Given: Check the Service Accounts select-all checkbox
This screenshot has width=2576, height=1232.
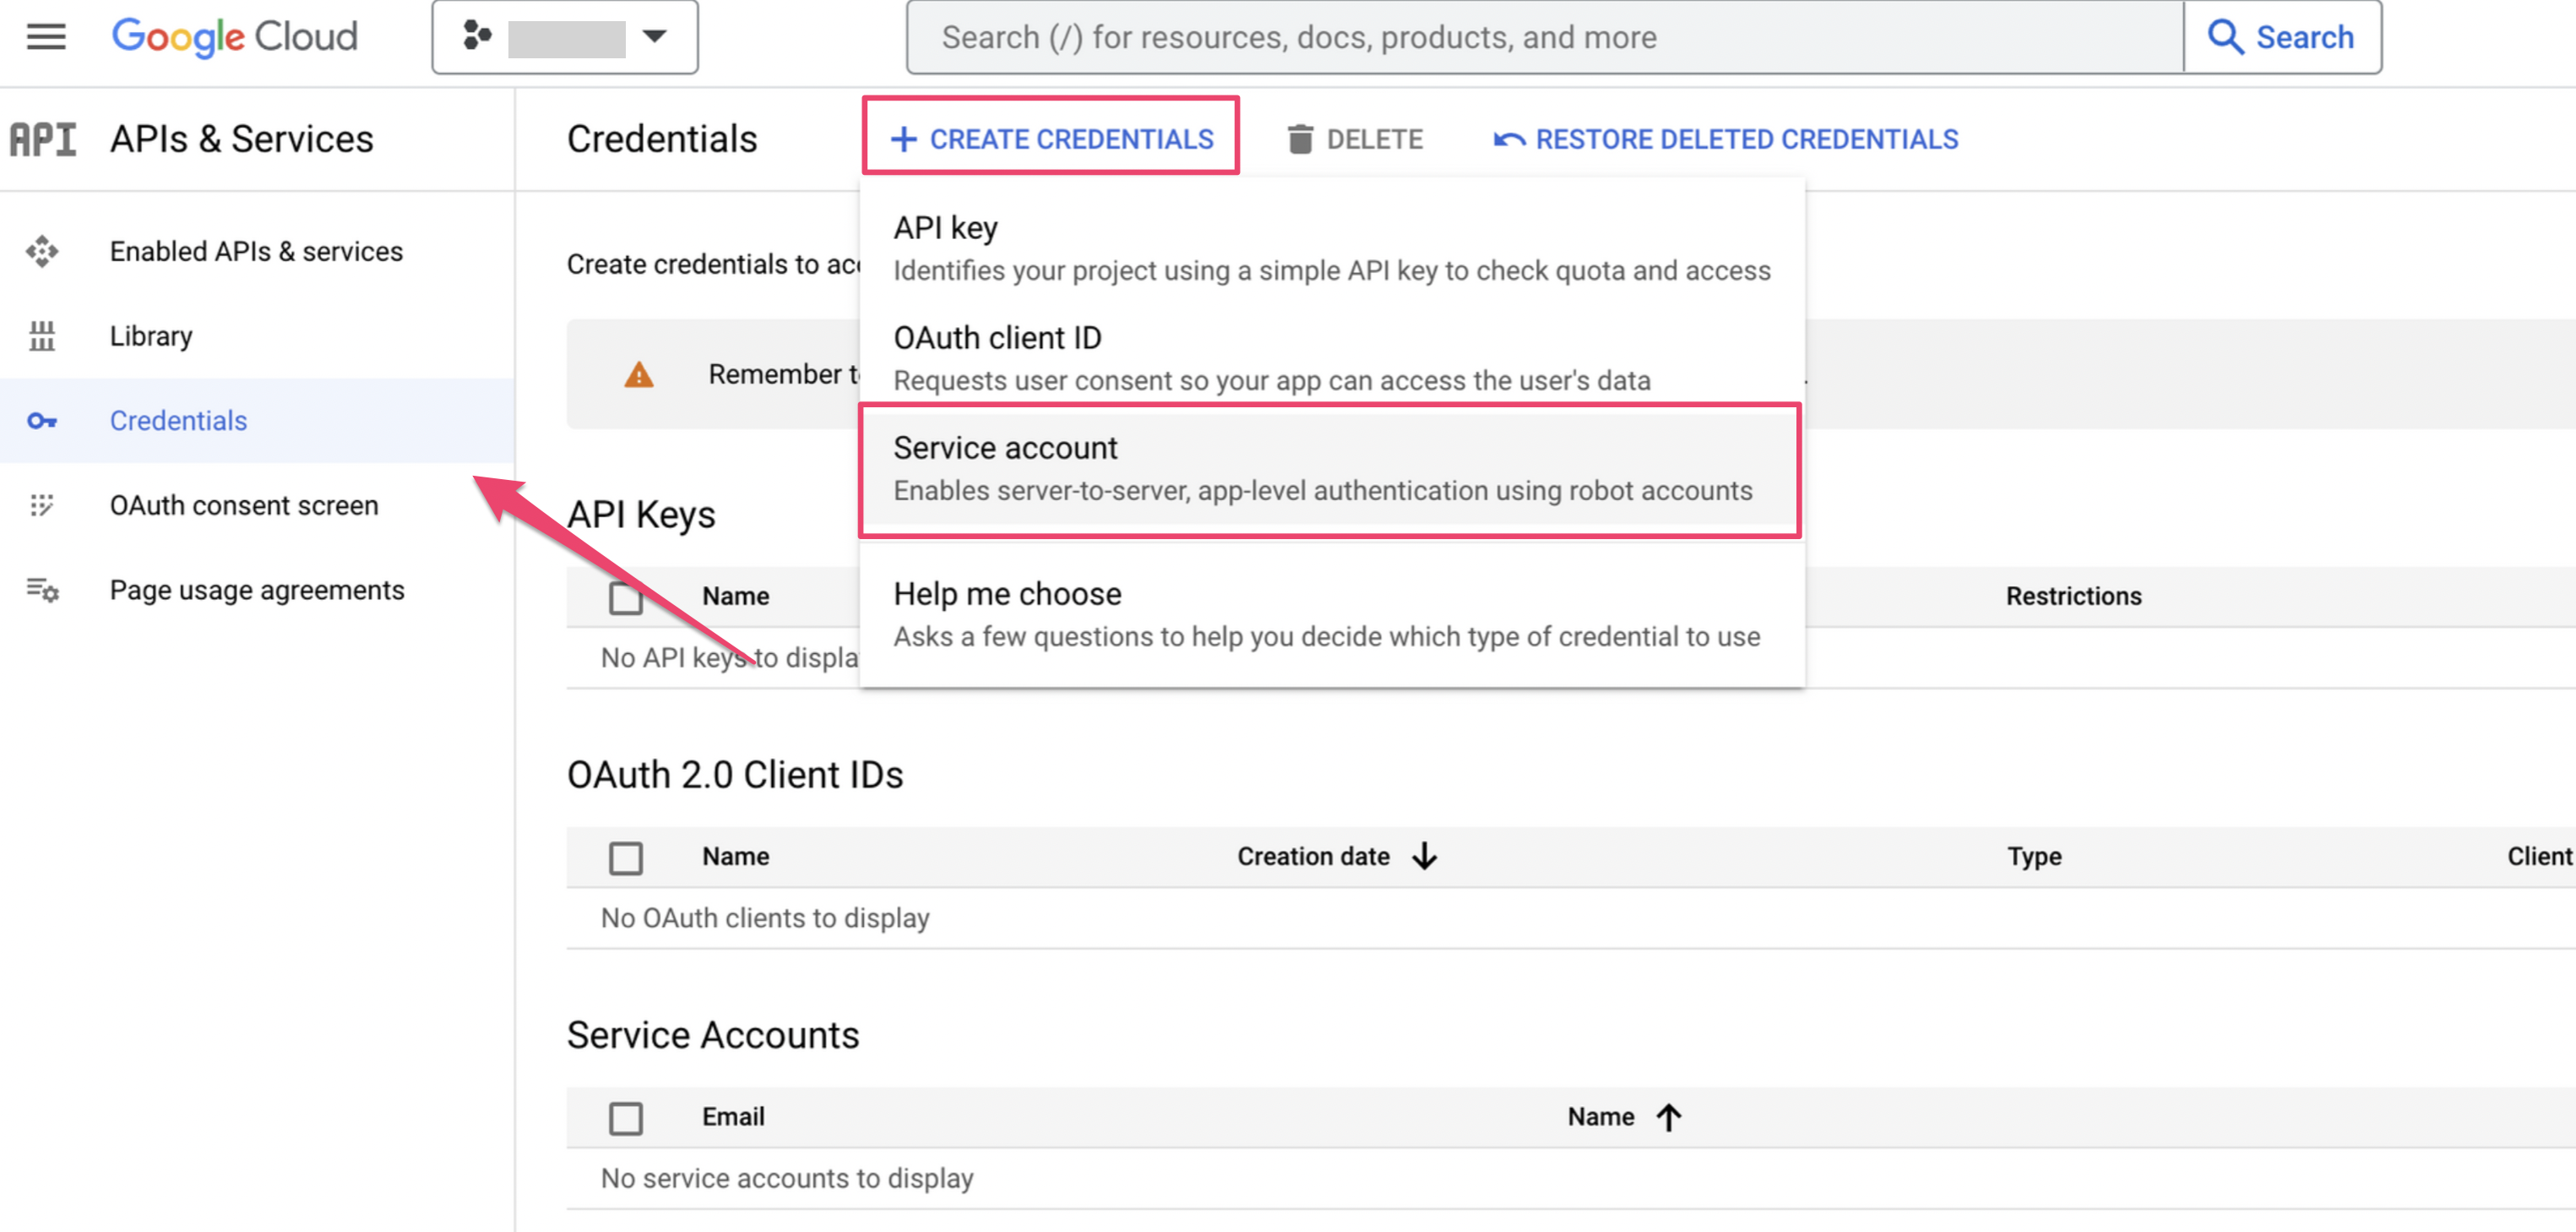Looking at the screenshot, I should pyautogui.click(x=626, y=1118).
